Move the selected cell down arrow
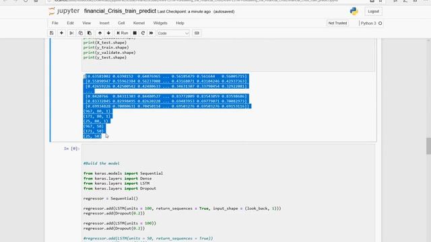Viewport: 431px width, 242px height. click(108, 33)
